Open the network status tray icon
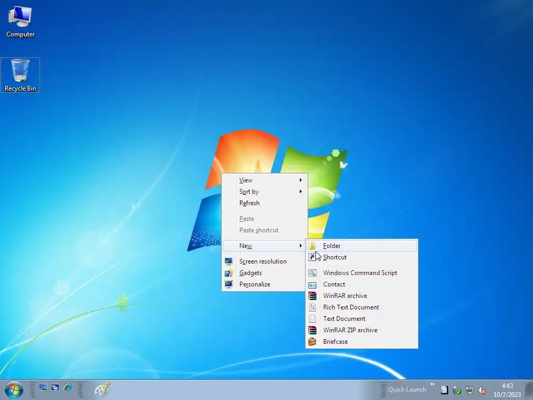Image resolution: width=533 pixels, height=400 pixels. 469,391
